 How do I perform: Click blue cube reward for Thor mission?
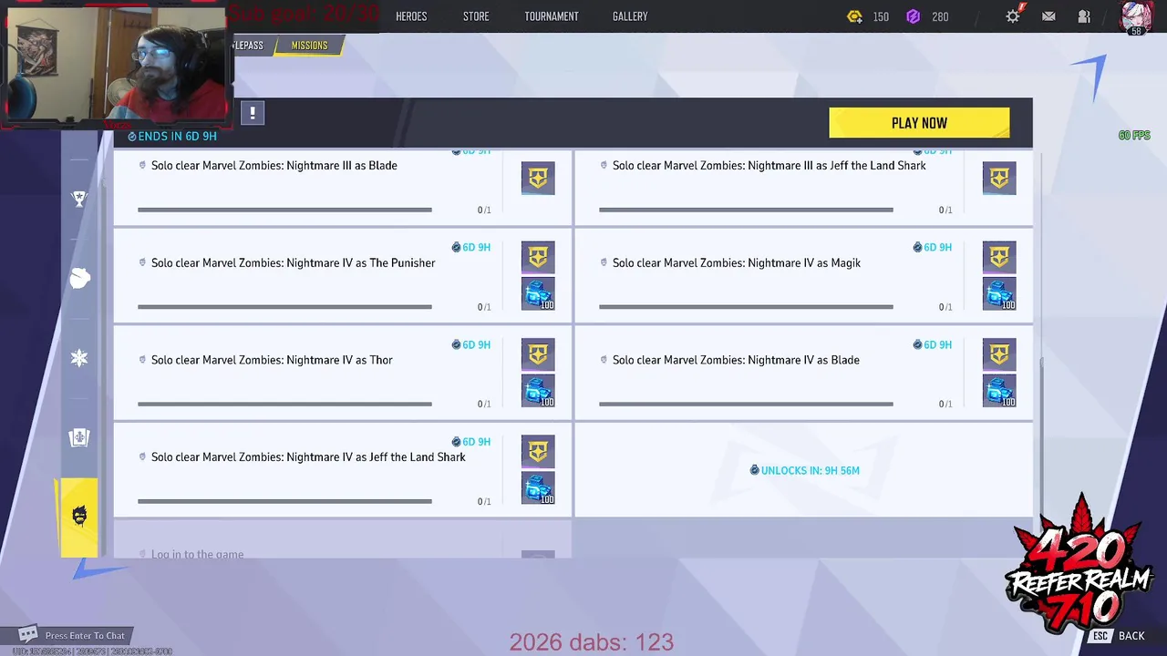click(538, 391)
